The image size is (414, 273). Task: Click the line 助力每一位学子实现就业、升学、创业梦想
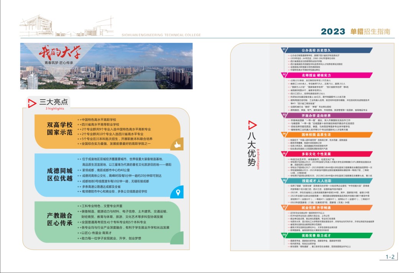pyautogui.click(x=109, y=238)
